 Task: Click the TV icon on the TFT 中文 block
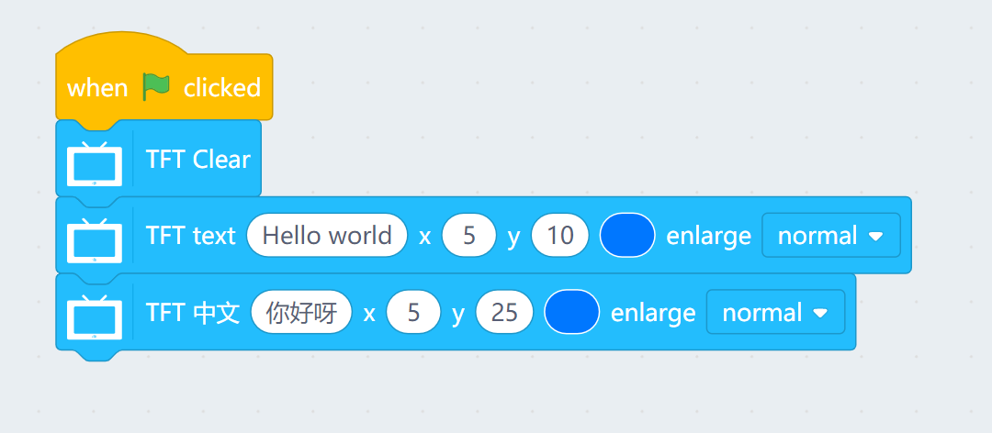point(95,316)
